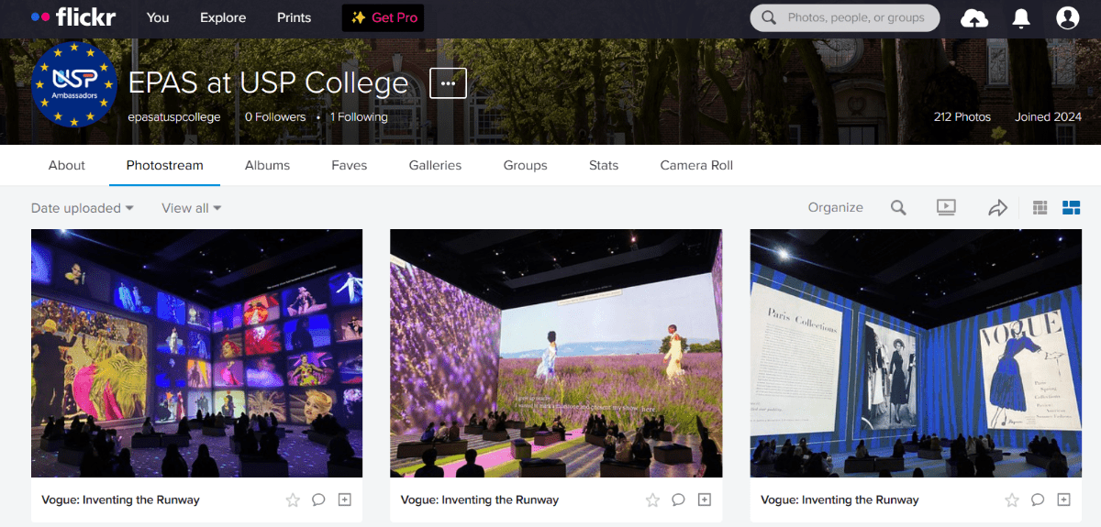Image resolution: width=1101 pixels, height=527 pixels.
Task: Open the View all filter dropdown
Action: [x=192, y=208]
